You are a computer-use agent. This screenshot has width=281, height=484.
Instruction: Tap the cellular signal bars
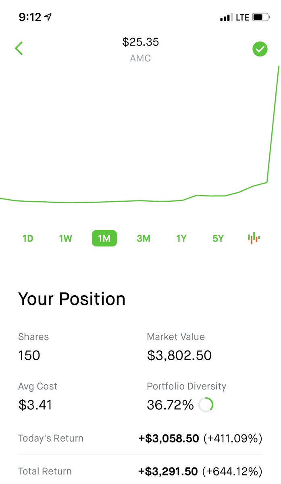tap(227, 17)
